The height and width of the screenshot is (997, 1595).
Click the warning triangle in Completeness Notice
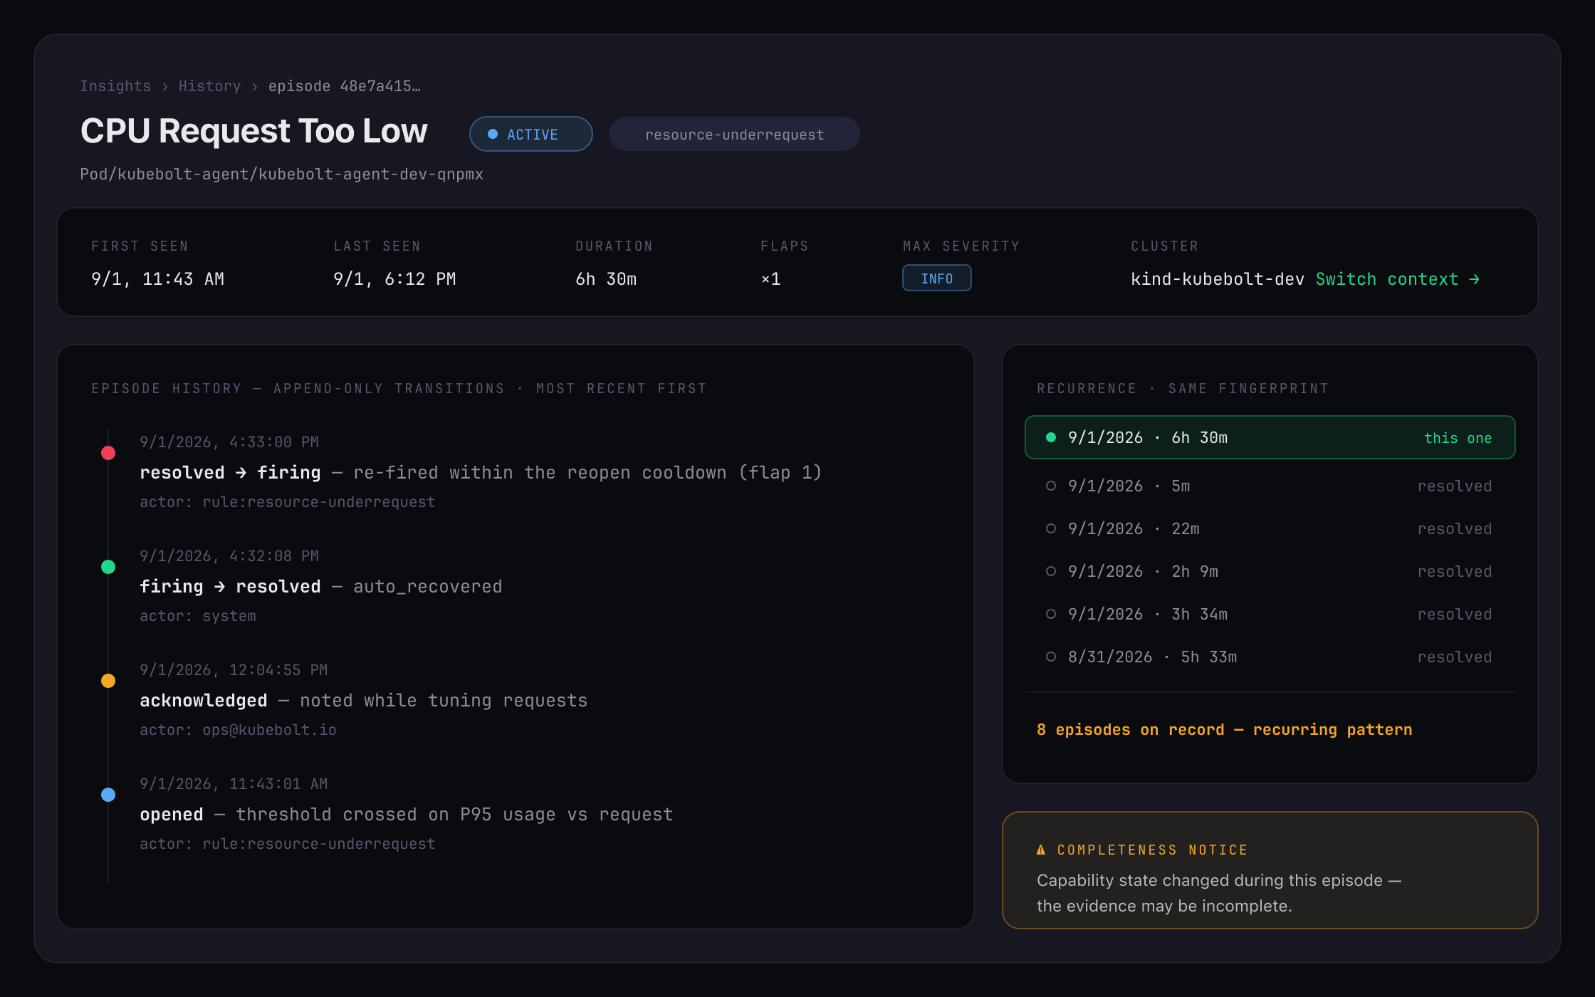click(x=1041, y=850)
